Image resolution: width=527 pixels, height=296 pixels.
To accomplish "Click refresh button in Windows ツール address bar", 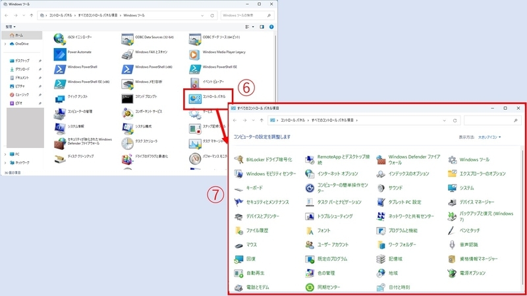I will (x=212, y=15).
